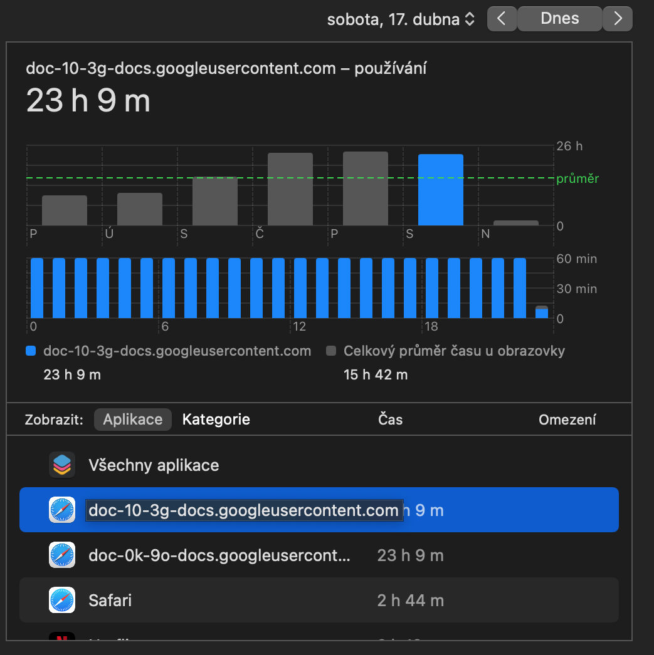Click the Čas column header
This screenshot has width=654, height=655.
coord(390,420)
